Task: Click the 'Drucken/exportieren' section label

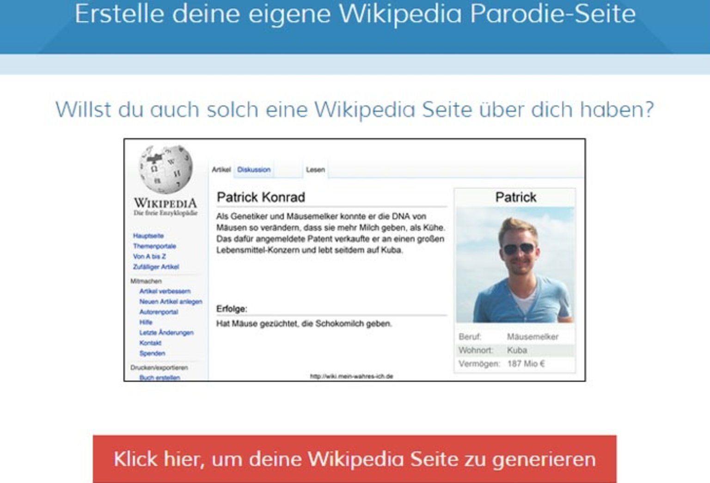Action: click(x=159, y=367)
